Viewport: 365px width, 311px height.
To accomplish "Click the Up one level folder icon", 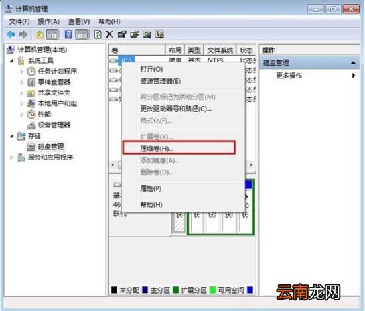I will tap(40, 34).
